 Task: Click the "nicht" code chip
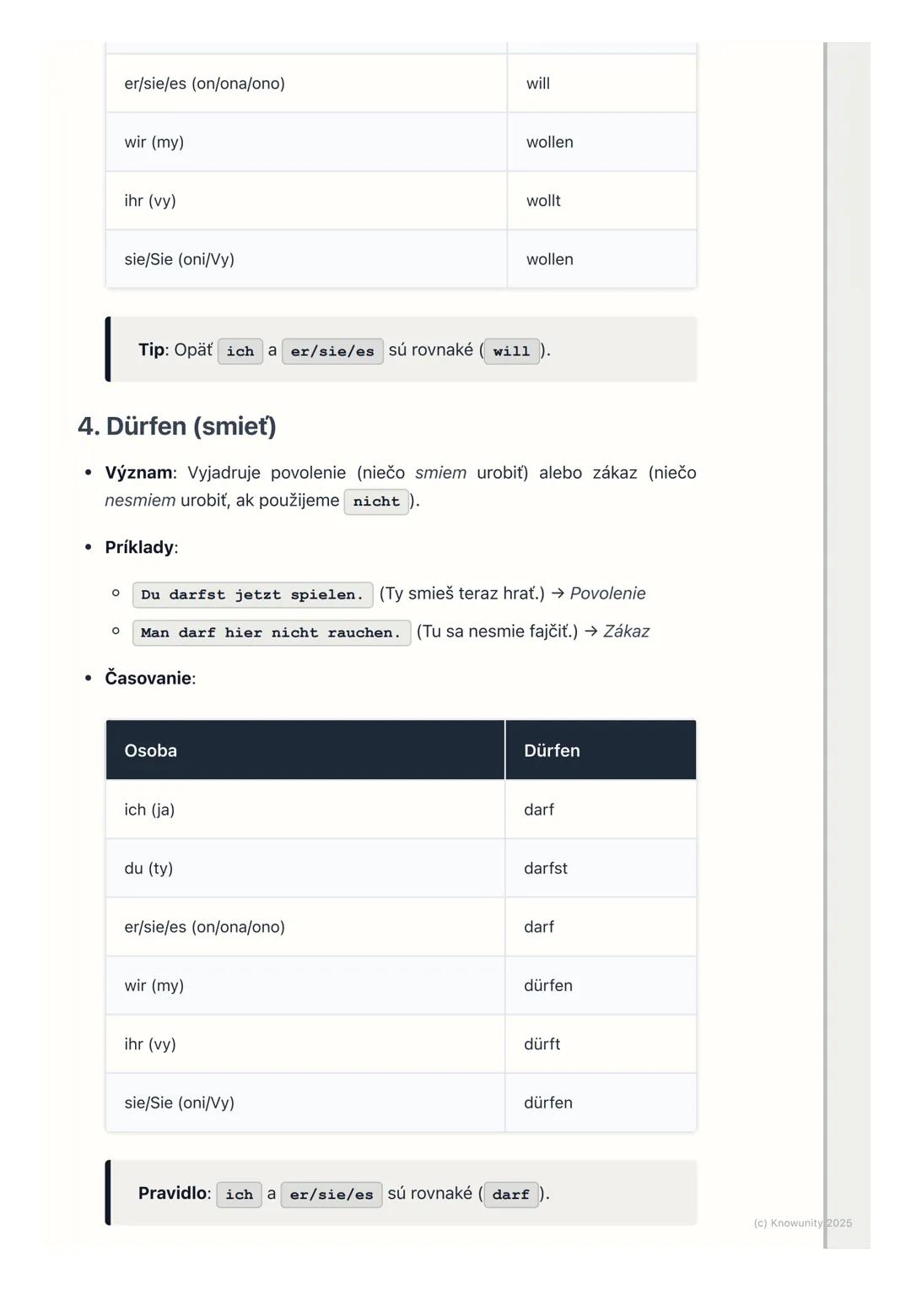[x=376, y=501]
